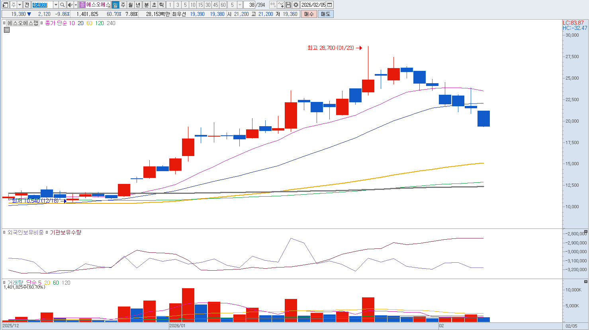Expand the stock code dropdown arrow
This screenshot has width=589, height=330.
(56, 5)
